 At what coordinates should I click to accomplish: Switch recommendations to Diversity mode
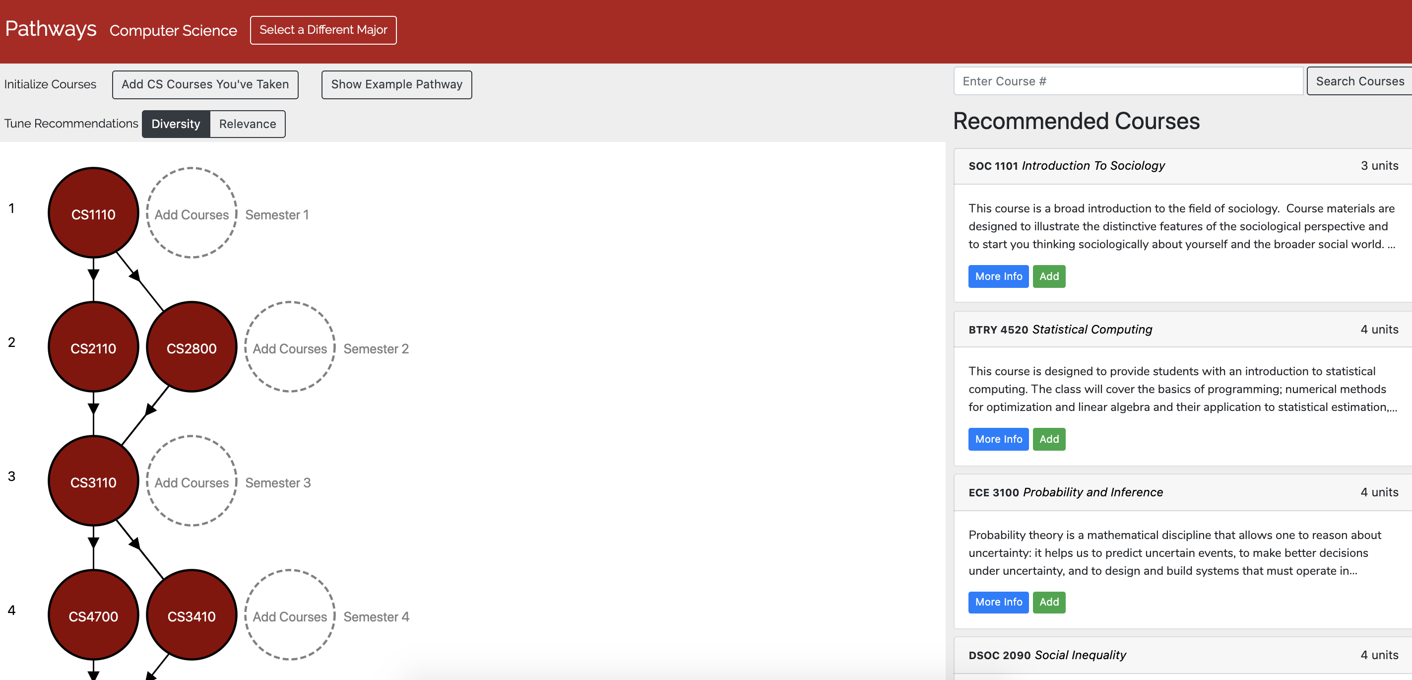click(x=176, y=124)
